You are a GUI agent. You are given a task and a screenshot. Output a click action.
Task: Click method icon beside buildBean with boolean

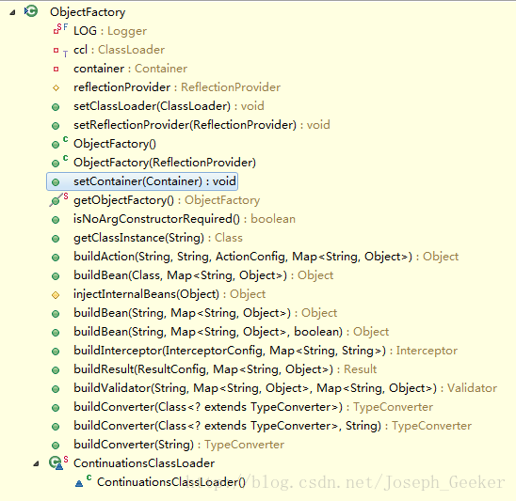point(56,333)
